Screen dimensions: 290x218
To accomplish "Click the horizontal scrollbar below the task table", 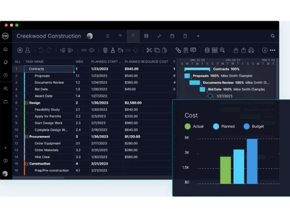I will pos(38,177).
